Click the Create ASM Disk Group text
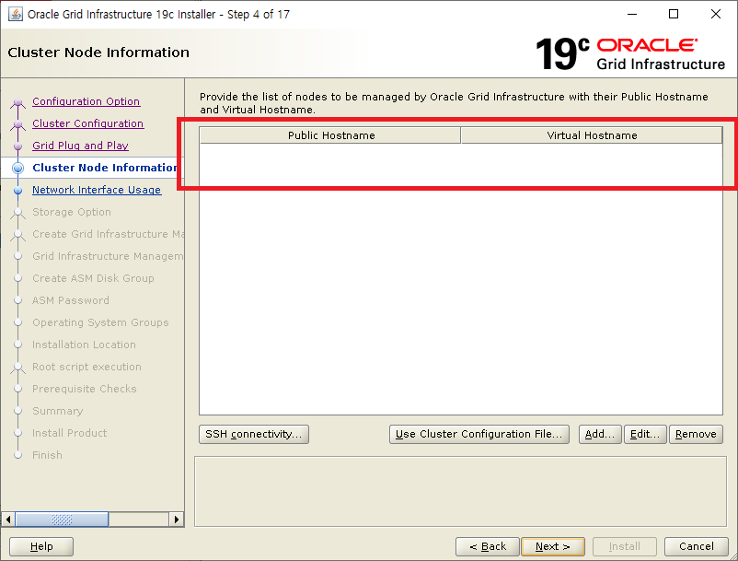Viewport: 738px width, 561px height. point(93,278)
